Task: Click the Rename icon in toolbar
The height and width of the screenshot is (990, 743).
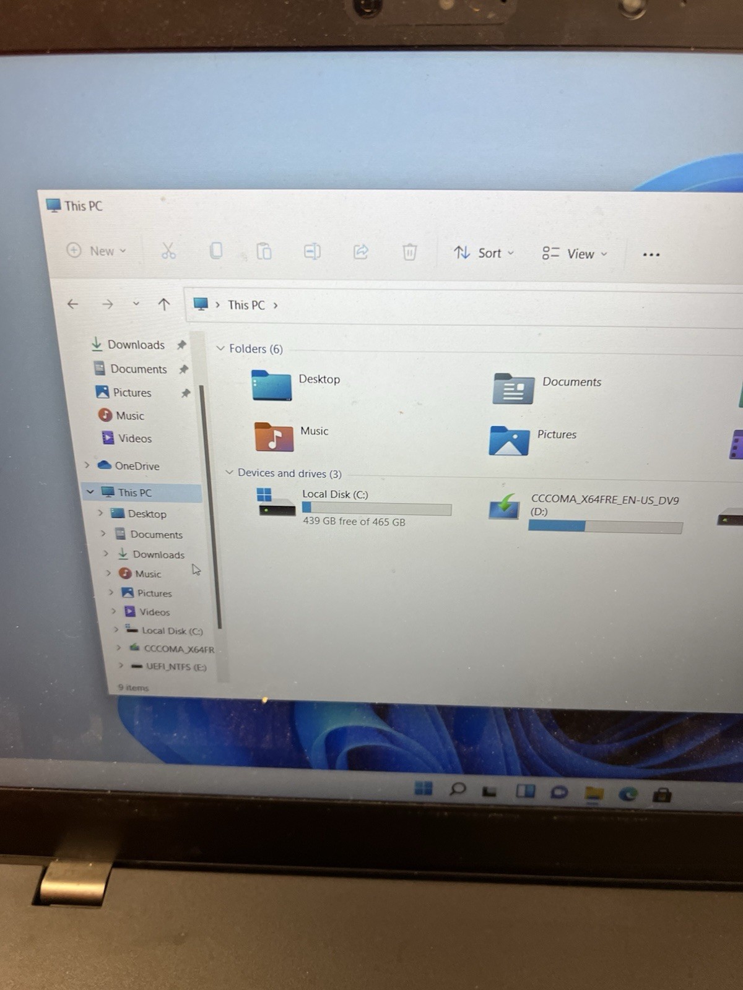Action: pos(312,251)
